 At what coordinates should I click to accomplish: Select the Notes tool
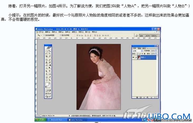46,77
